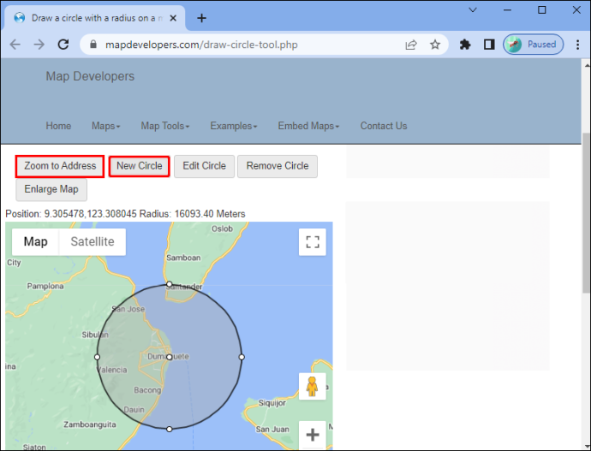Expand the Map Tools dropdown menu
The image size is (591, 451).
[x=165, y=126]
